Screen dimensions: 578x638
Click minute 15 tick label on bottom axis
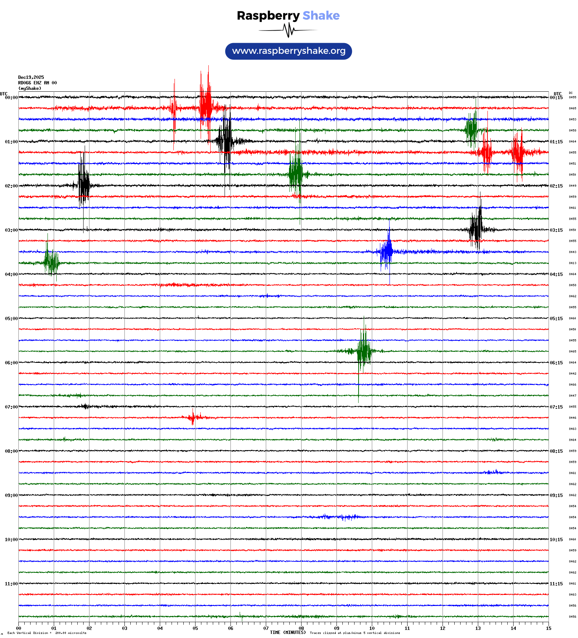coord(548,628)
